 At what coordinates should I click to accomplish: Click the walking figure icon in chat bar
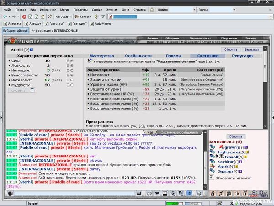pyautogui.click(x=173, y=194)
